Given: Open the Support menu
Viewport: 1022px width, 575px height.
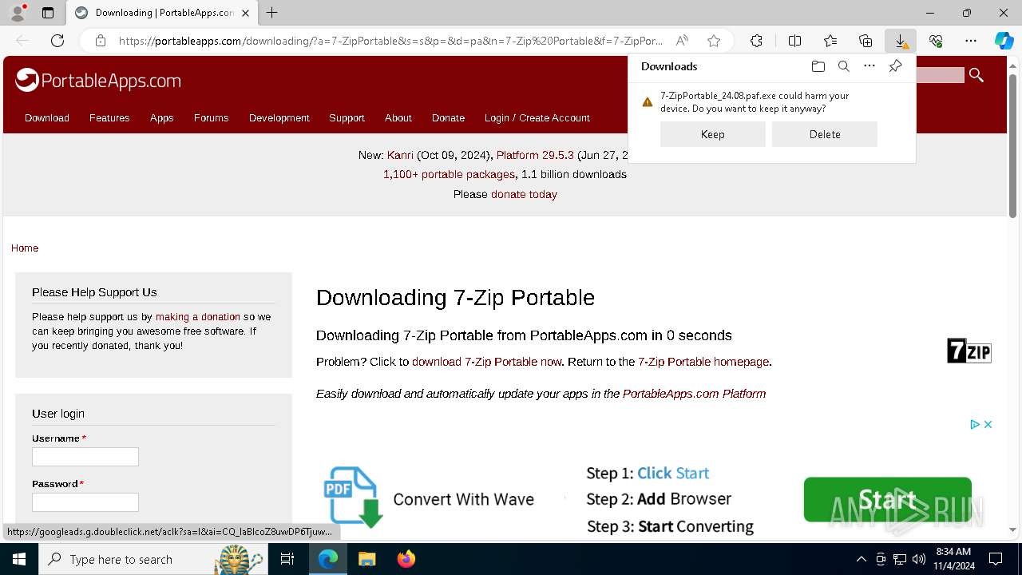Looking at the screenshot, I should (x=347, y=117).
